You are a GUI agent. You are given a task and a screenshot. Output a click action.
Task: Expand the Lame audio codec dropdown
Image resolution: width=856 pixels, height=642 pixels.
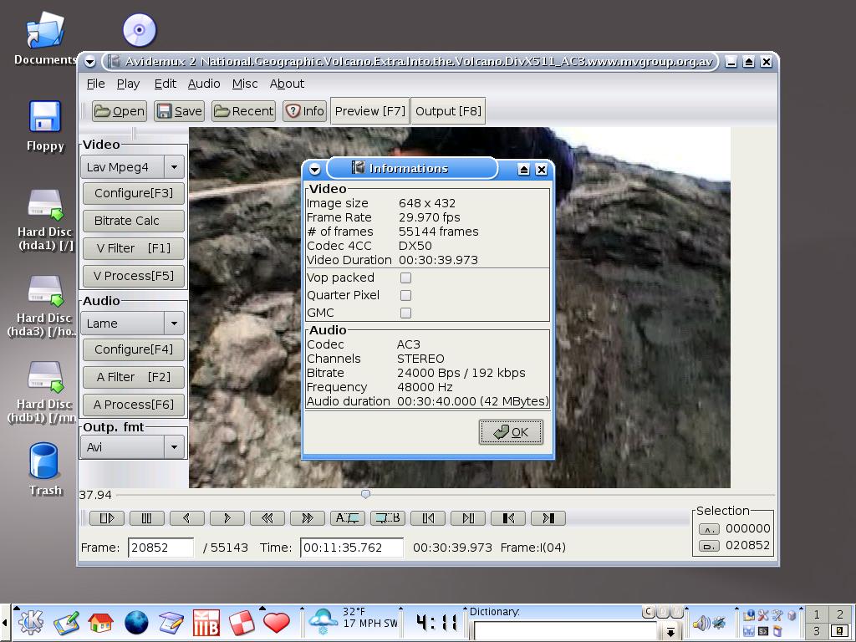coord(174,324)
